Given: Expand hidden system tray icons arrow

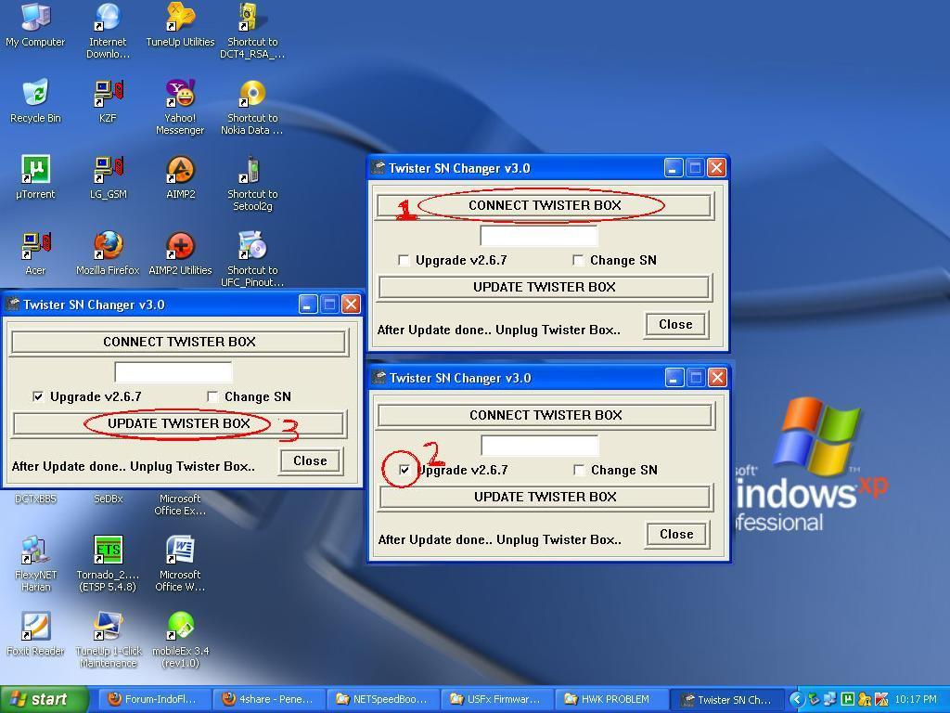Looking at the screenshot, I should pos(797,700).
